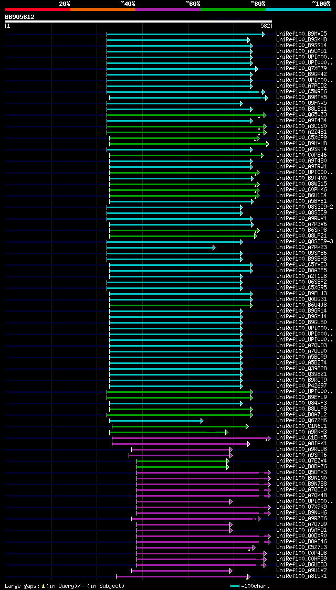Select the UniRef100_A3C1S0 label
The width and height of the screenshot is (336, 590).
pos(301,126)
